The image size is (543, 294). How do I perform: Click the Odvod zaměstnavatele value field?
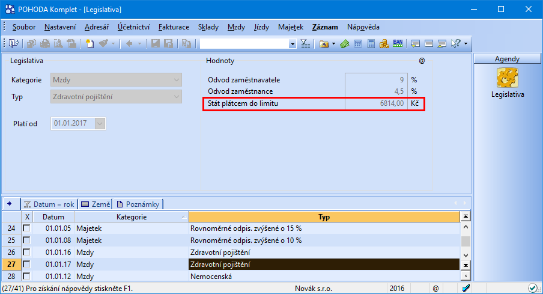tap(376, 80)
